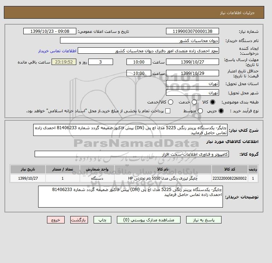The image size is (272, 263).
Task: Click the delivery city field تهران
Action: pos(193,92)
